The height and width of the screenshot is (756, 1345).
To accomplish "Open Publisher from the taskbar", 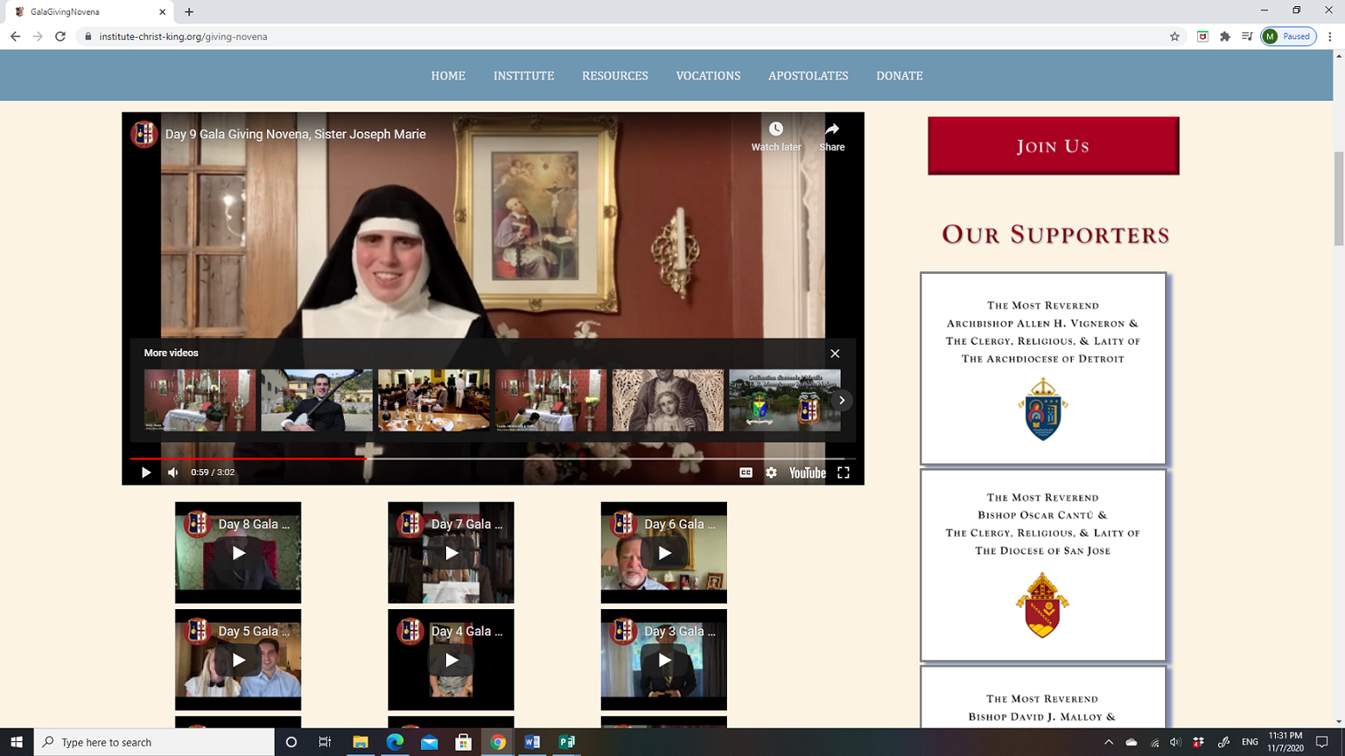I will (567, 742).
